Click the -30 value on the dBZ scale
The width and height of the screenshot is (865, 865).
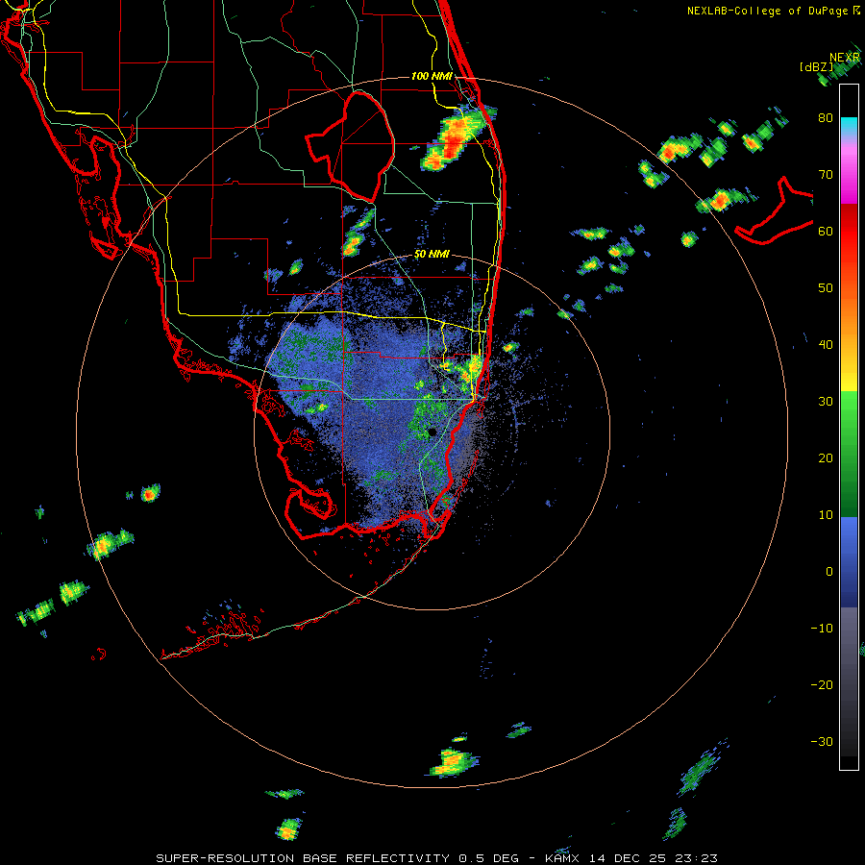pos(822,742)
